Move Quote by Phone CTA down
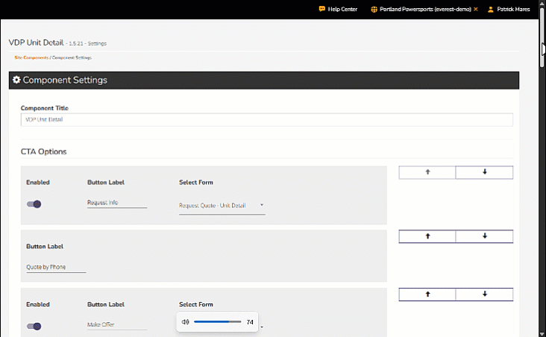The width and height of the screenshot is (546, 337). pyautogui.click(x=484, y=236)
